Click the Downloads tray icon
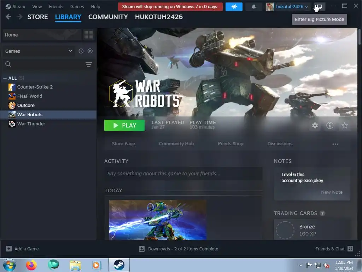Viewport: 362px width, 272px height. (142, 249)
